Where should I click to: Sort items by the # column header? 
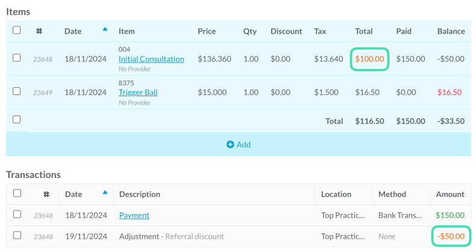point(39,31)
